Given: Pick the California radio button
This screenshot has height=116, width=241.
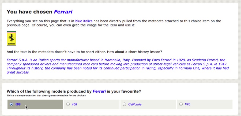Looking at the screenshot, I should [124, 105].
